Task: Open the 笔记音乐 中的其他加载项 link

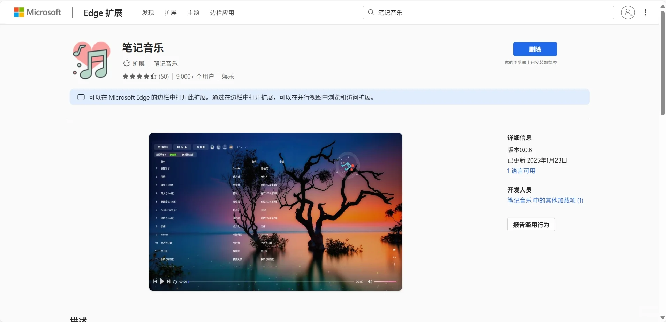Action: (545, 201)
